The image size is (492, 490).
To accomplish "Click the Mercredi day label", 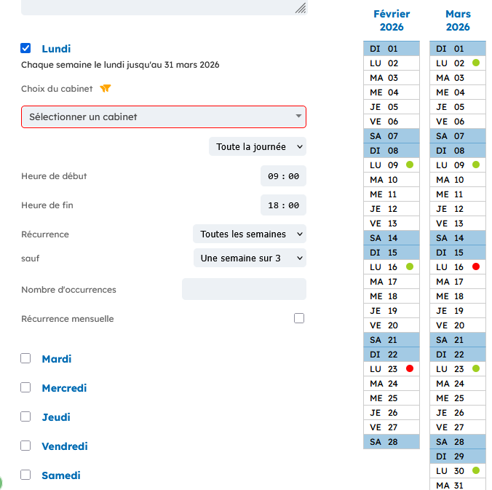I will pyautogui.click(x=64, y=388).
